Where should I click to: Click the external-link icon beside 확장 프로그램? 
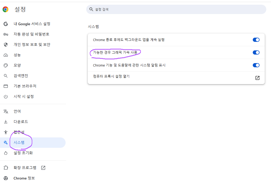[x=43, y=168]
